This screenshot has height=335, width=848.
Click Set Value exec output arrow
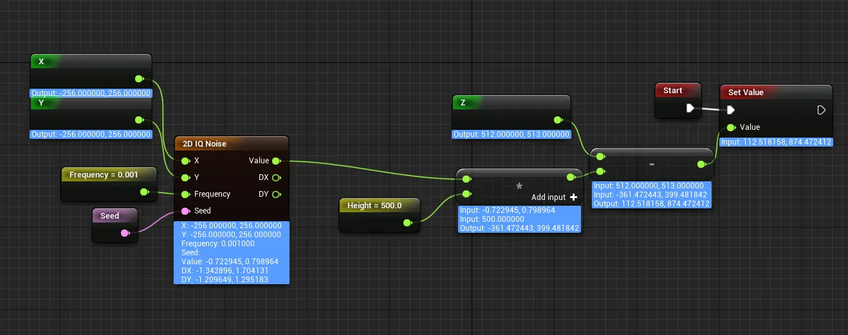point(821,110)
